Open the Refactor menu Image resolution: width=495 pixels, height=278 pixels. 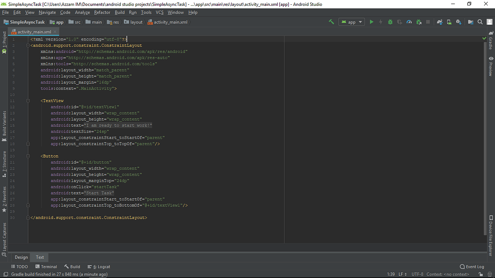pos(102,12)
